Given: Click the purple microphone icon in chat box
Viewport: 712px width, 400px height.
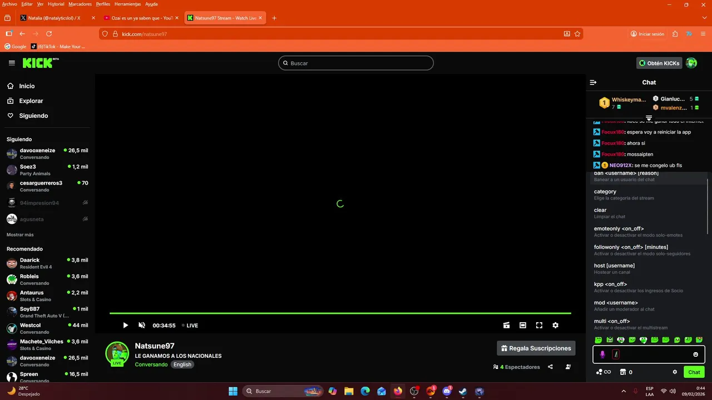Looking at the screenshot, I should [x=602, y=354].
